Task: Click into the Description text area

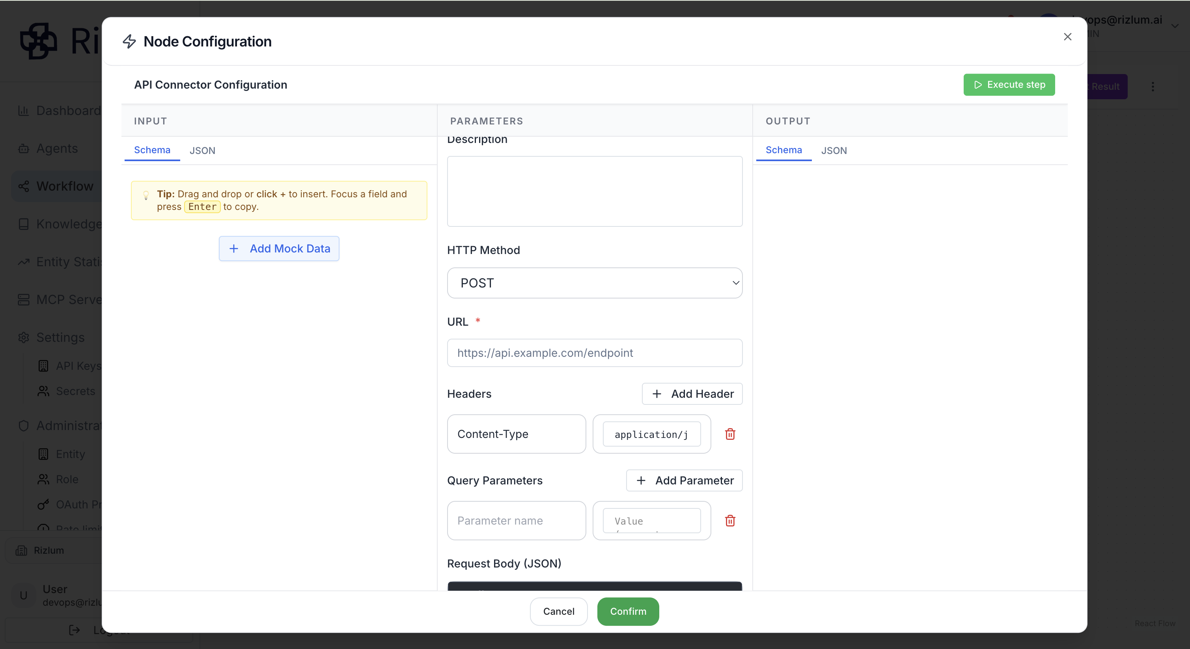Action: (x=595, y=191)
